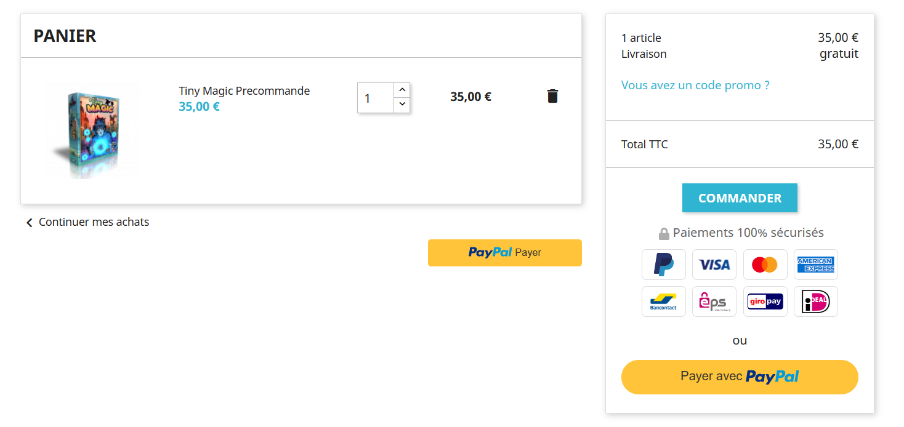Click the American Express icon
Image resolution: width=904 pixels, height=427 pixels.
coord(815,265)
